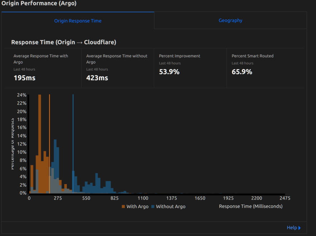Click the Percent Improvement heading
This screenshot has height=236, width=316.
pyautogui.click(x=180, y=56)
